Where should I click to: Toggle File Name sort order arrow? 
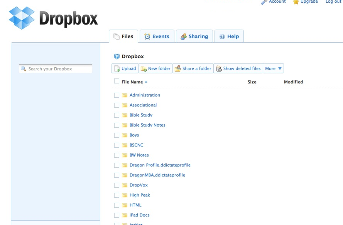point(146,82)
